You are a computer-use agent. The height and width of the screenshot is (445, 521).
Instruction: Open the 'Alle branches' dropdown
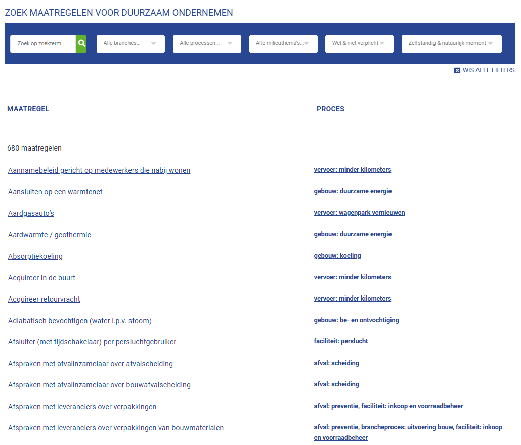pos(131,44)
